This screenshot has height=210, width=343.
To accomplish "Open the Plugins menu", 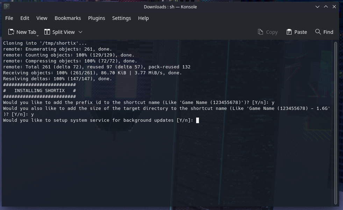I will coord(97,18).
